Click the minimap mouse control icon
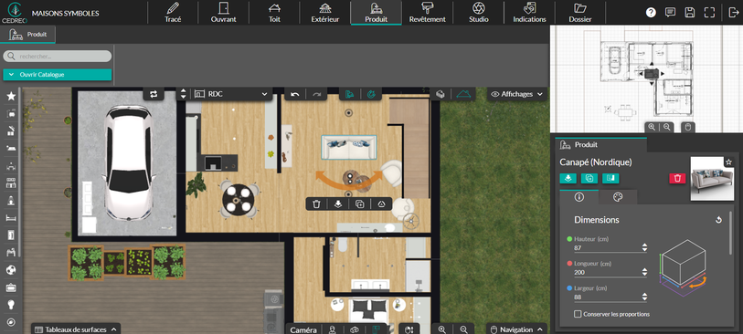 pos(688,127)
